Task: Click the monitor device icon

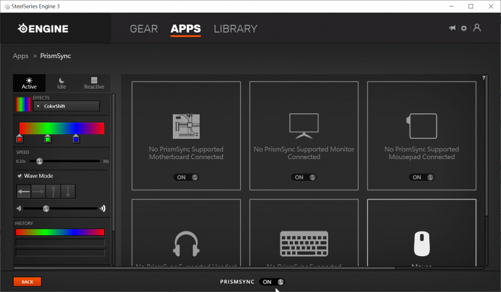Action: pos(304,126)
